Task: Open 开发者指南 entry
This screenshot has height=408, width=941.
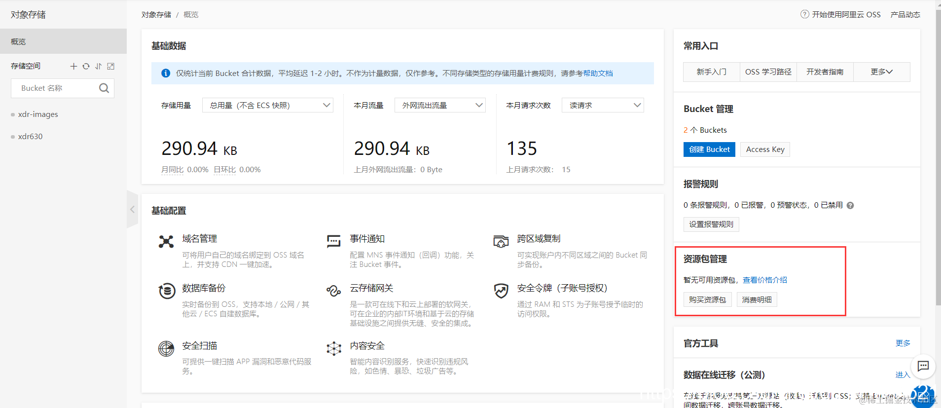Action: [825, 72]
